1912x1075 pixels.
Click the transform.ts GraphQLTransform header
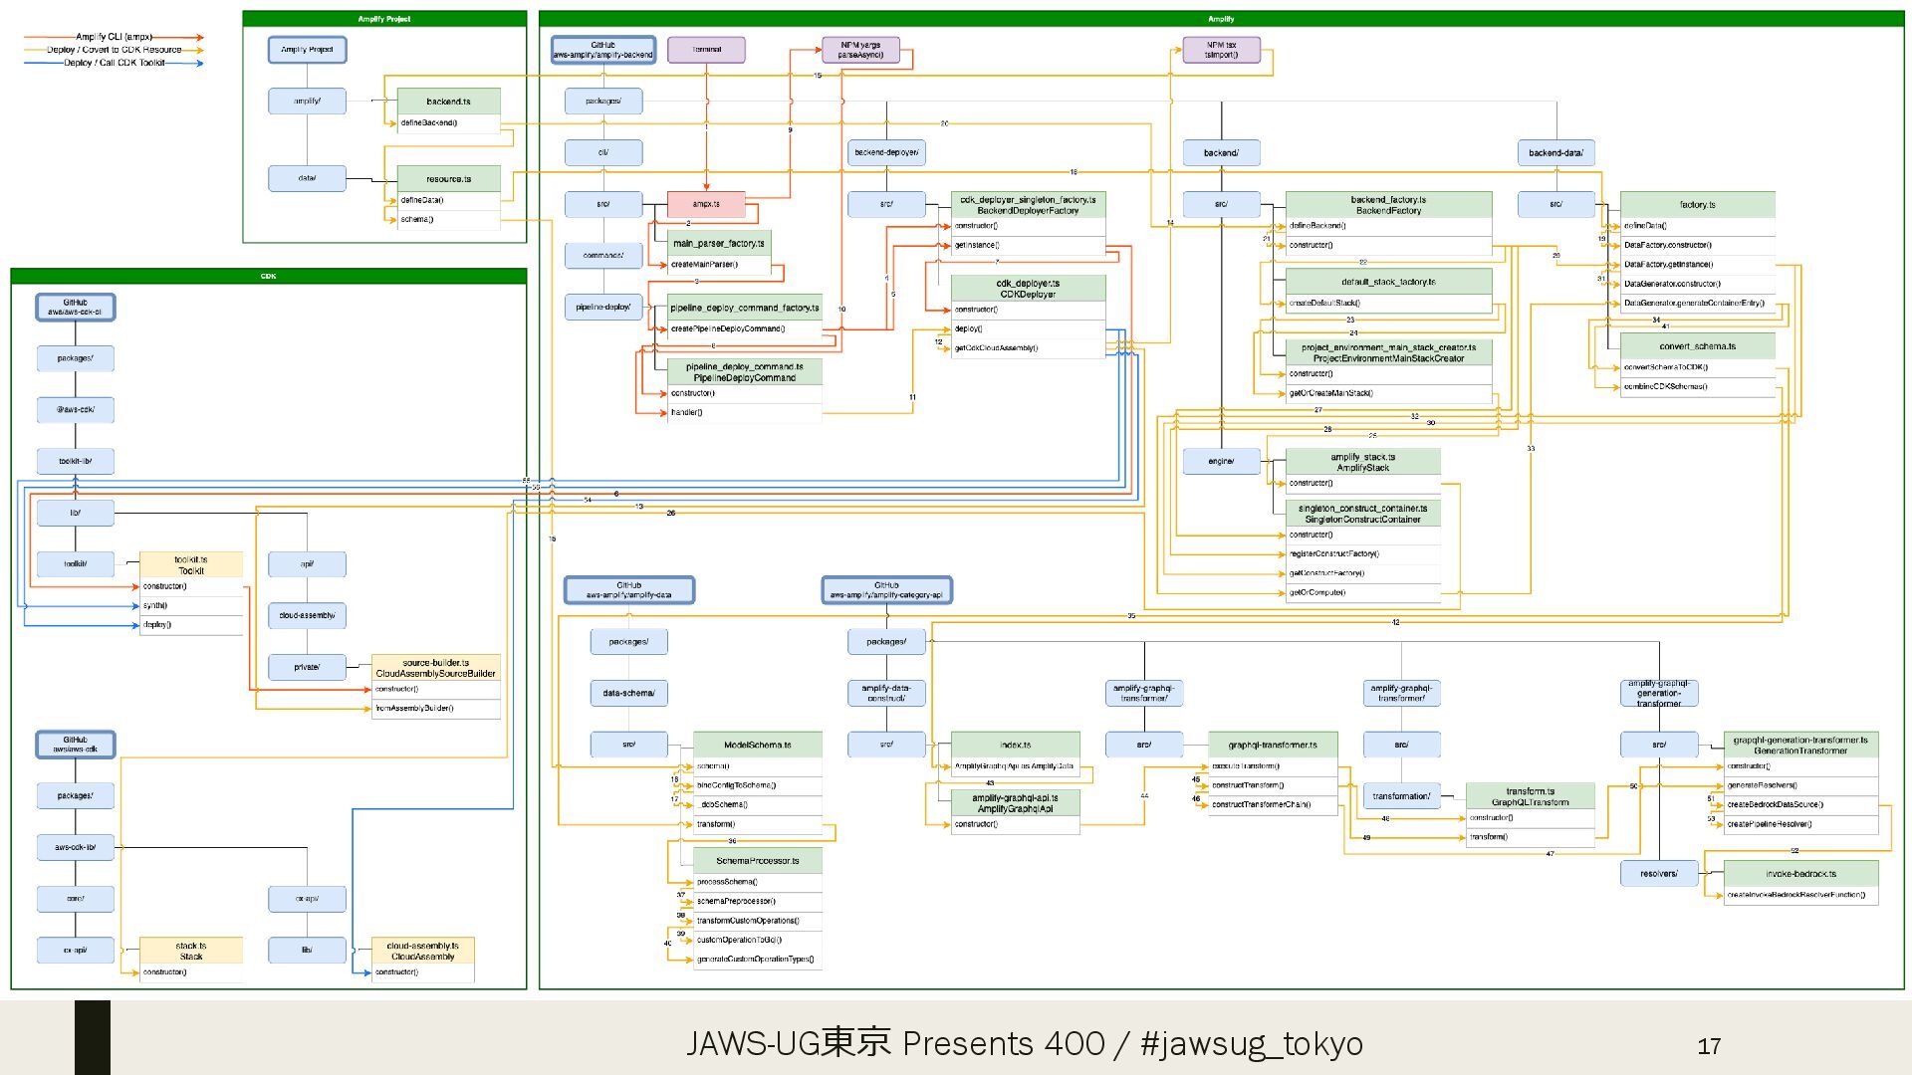[1530, 796]
